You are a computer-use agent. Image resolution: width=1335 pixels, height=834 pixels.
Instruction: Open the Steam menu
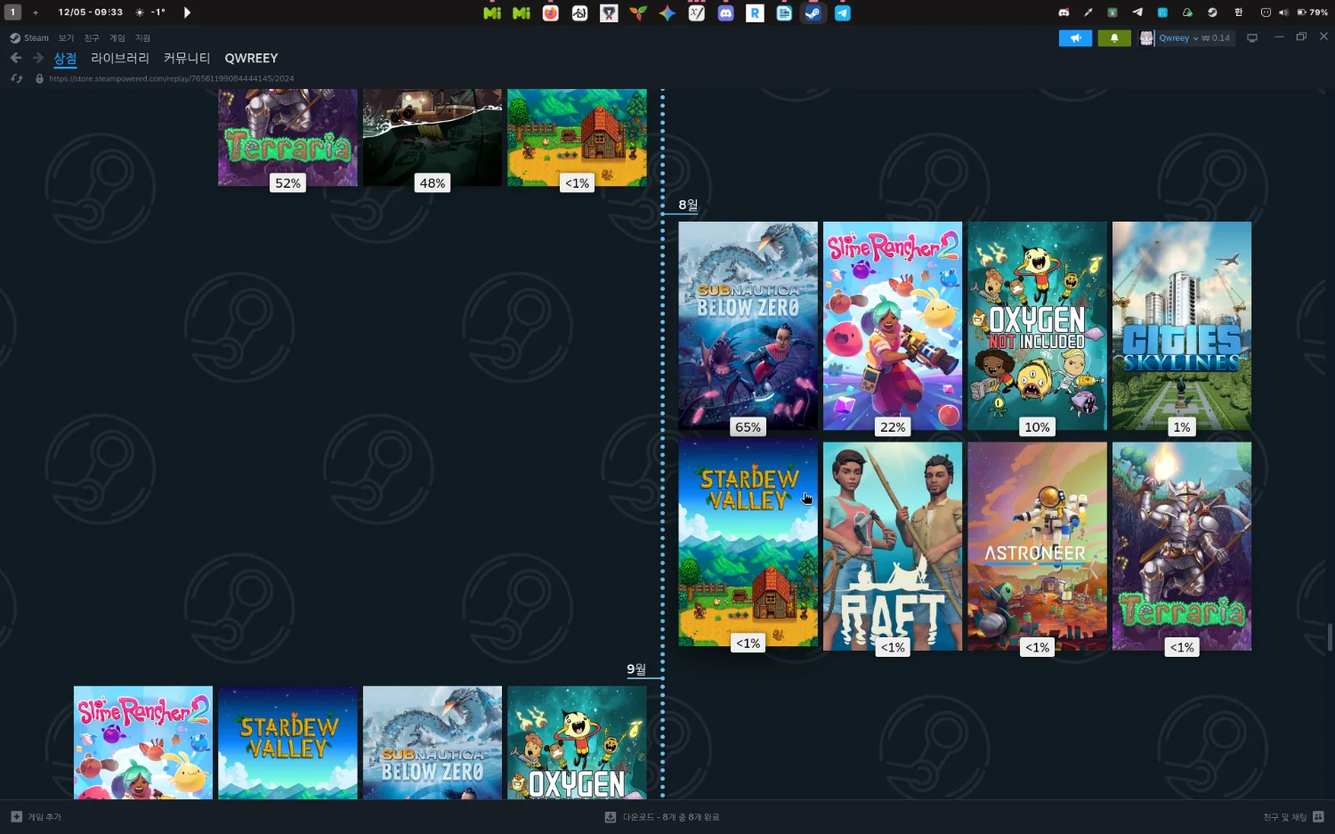pyautogui.click(x=29, y=38)
